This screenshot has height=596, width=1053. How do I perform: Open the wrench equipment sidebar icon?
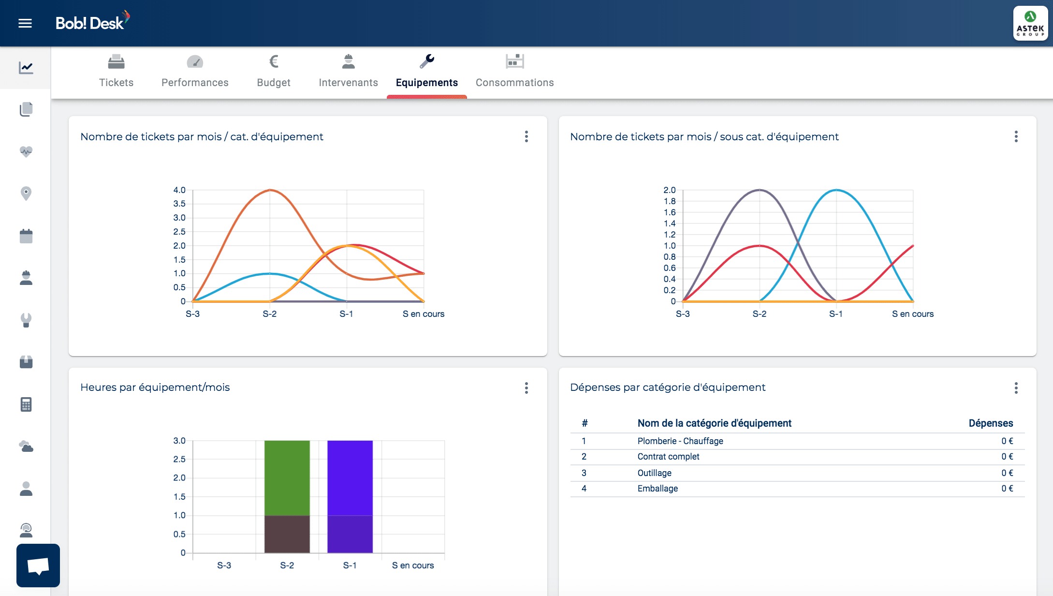tap(26, 320)
